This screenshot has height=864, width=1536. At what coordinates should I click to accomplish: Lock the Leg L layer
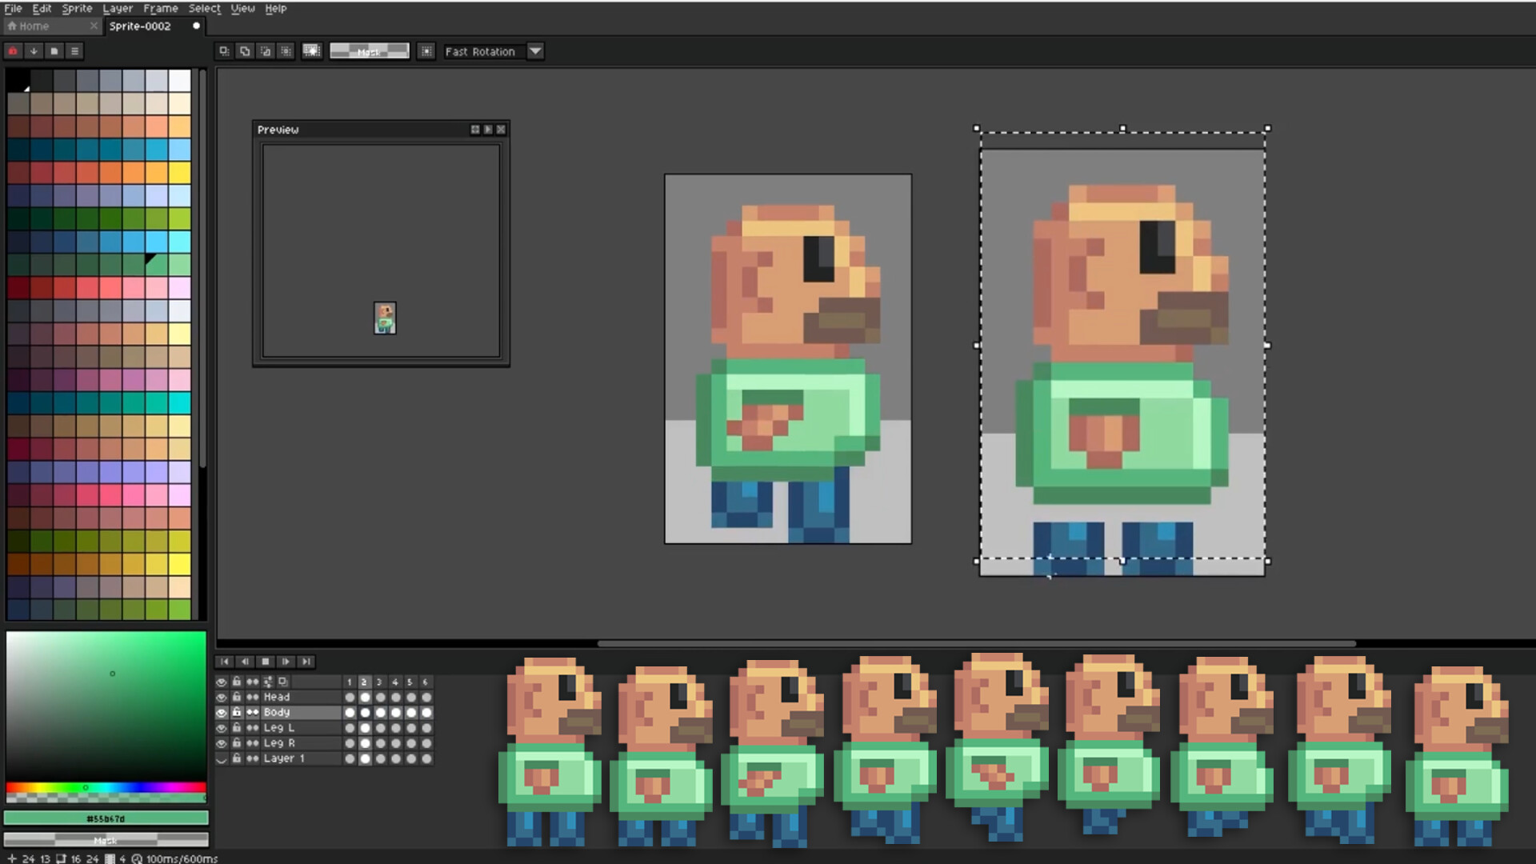[237, 727]
